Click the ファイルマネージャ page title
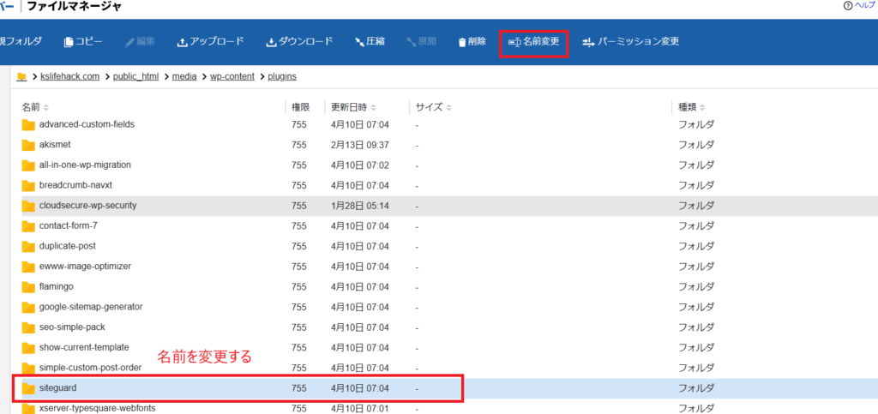 tap(75, 7)
